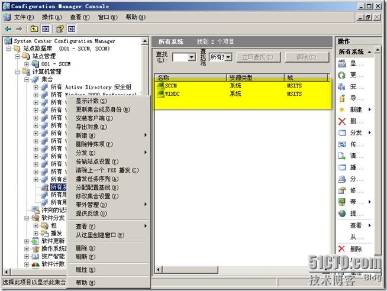Sort by the 域 column header

click(x=306, y=77)
